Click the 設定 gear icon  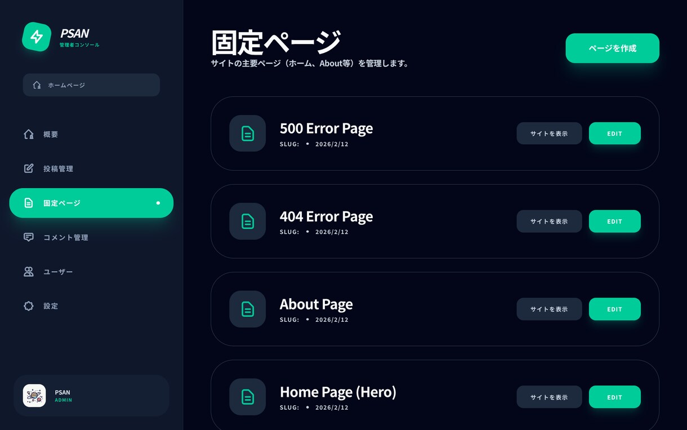coord(29,306)
